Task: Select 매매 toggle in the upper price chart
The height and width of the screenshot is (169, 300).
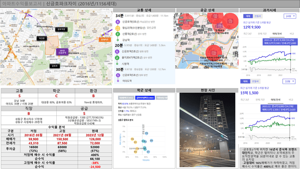Action: click(248, 16)
